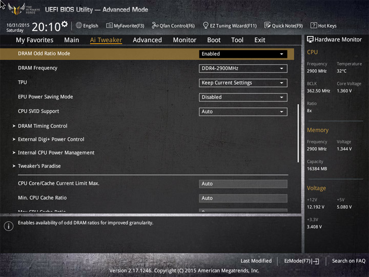The width and height of the screenshot is (369, 277).
Task: Click the Quick Note pencil icon
Action: [x=268, y=25]
